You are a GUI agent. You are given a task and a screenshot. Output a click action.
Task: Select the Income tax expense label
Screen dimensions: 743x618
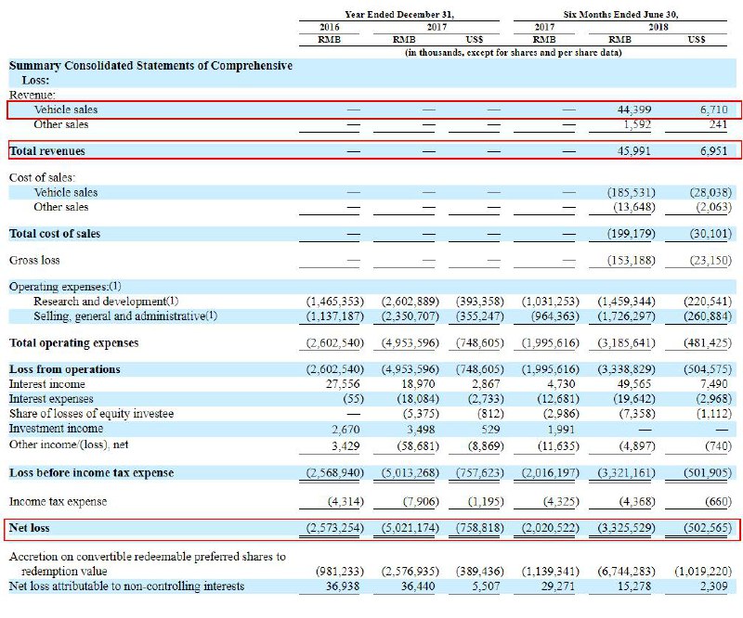point(58,501)
